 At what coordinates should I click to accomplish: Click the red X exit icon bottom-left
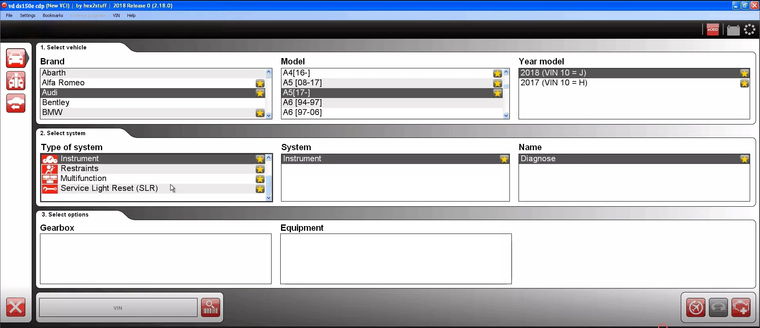pos(16,307)
